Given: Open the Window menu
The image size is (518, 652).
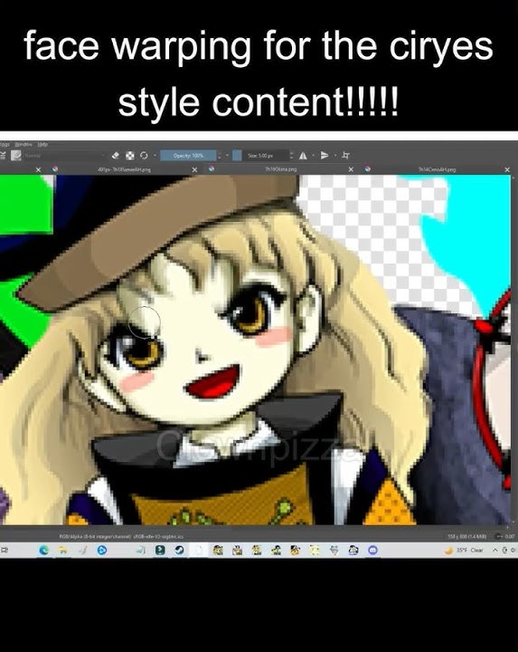Looking at the screenshot, I should 24,144.
